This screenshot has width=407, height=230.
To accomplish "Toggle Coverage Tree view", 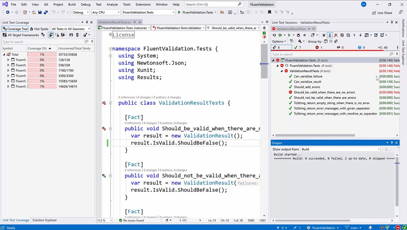I will click(15, 29).
